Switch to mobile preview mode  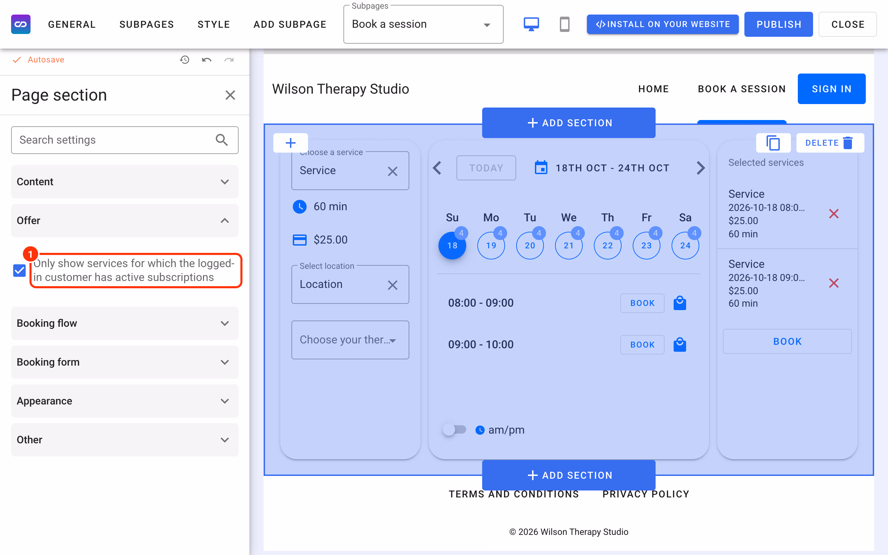tap(564, 24)
